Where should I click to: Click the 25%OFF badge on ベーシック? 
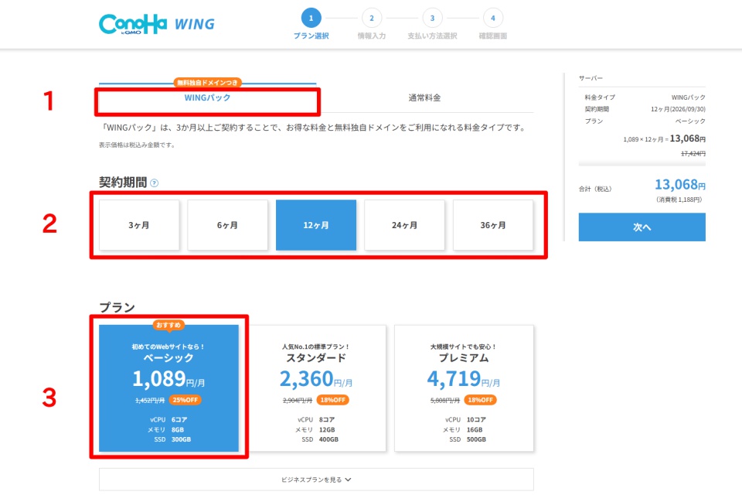click(x=185, y=400)
